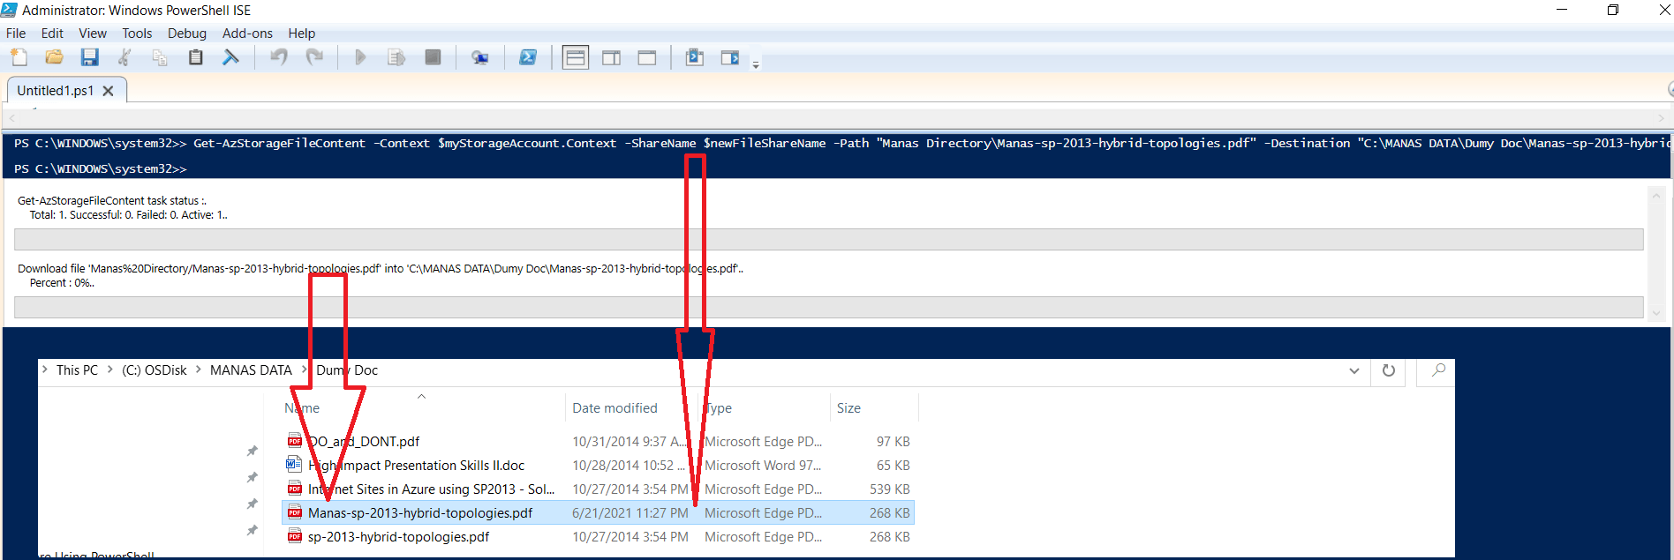
Task: Select High-Impact Presentation Skills II.doc
Action: (416, 466)
